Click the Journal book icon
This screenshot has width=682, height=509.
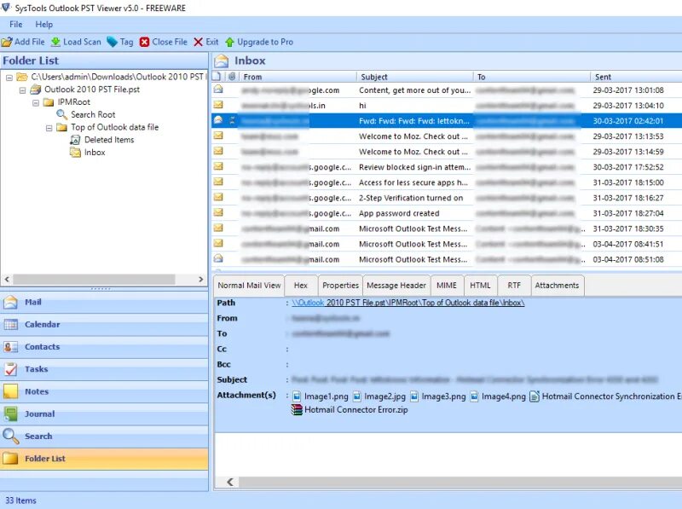point(10,414)
